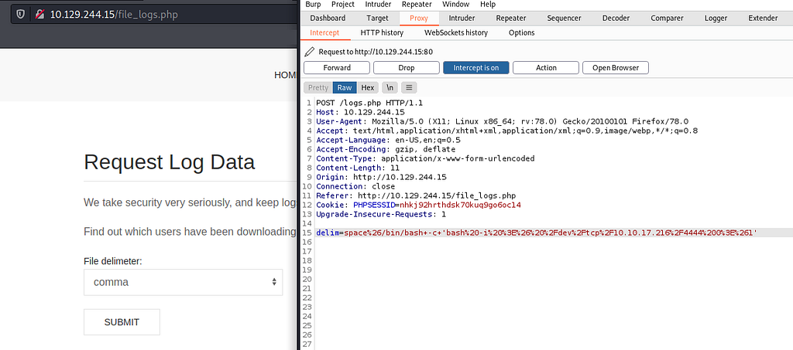Open the Window menu
The width and height of the screenshot is (793, 350).
click(455, 4)
